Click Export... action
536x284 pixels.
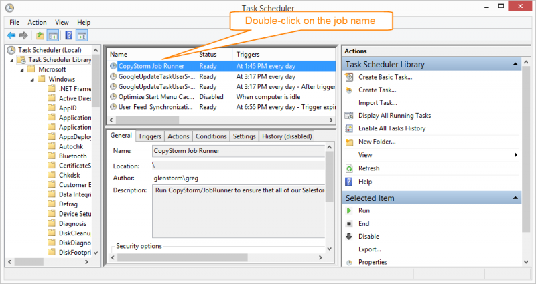[370, 249]
